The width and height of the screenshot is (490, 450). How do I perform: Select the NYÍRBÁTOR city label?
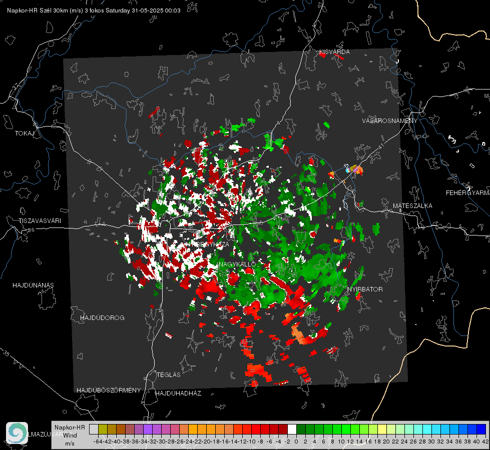[x=365, y=289]
